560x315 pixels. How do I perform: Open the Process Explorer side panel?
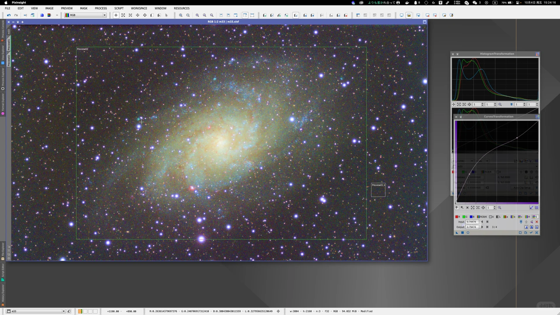click(x=3, y=79)
